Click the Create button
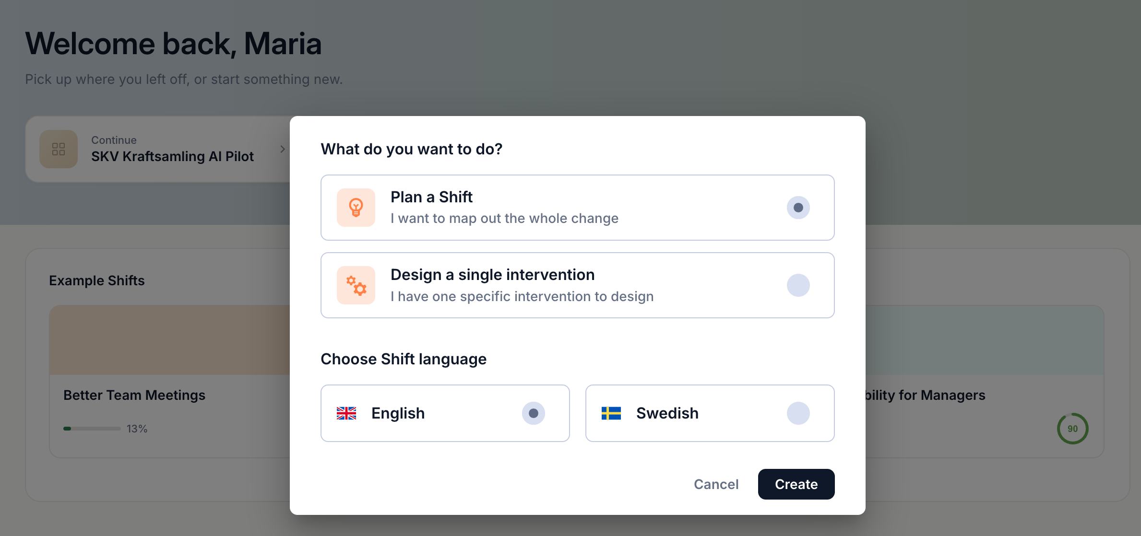This screenshot has width=1141, height=536. click(796, 484)
